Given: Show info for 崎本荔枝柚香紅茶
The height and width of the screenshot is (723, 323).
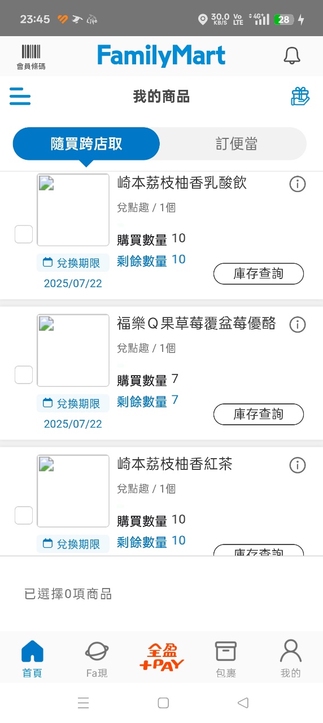Looking at the screenshot, I should click(298, 465).
